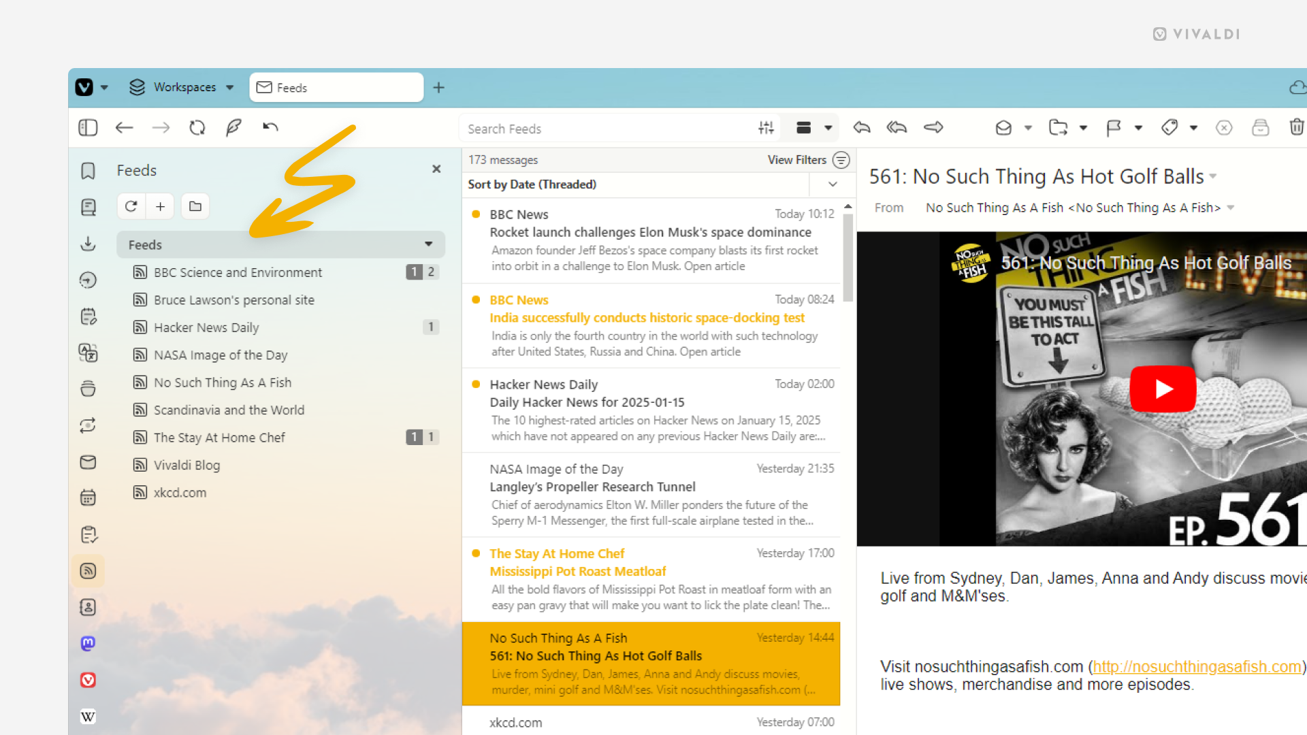Open the Translate panel icon

[x=88, y=353]
